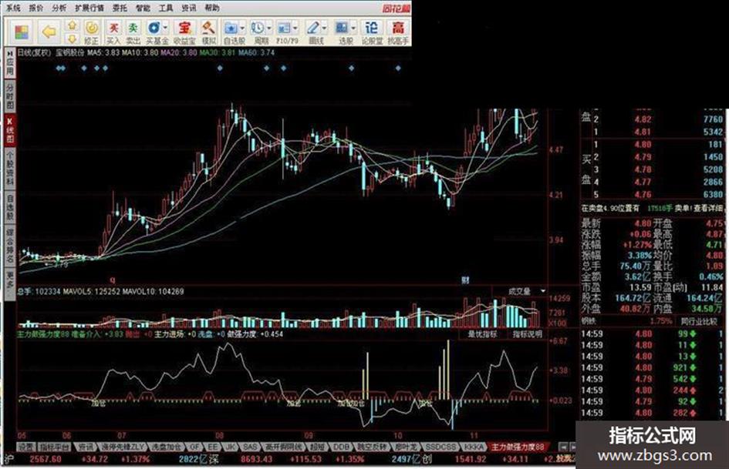The image size is (729, 469).
Task: Open the 资讯 menu
Action: tap(188, 8)
